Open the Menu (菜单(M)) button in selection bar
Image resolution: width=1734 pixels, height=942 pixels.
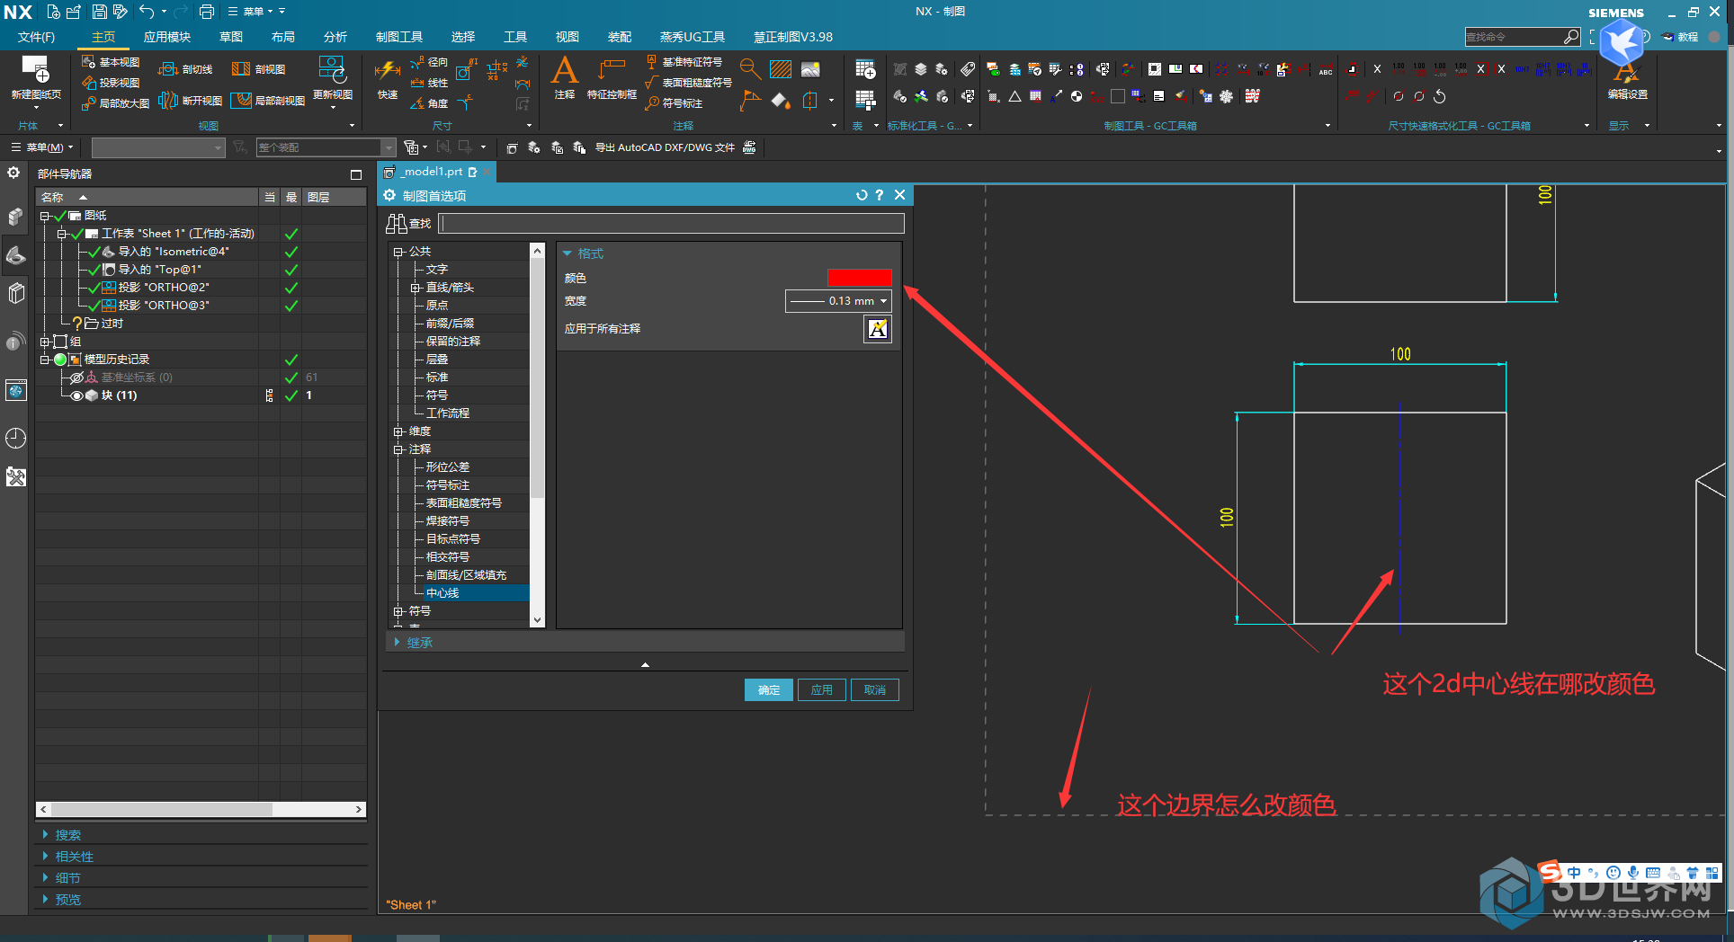(x=41, y=147)
